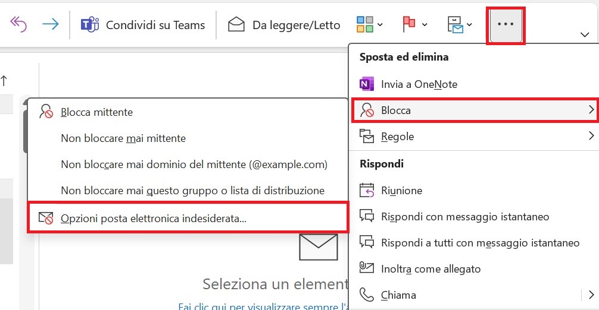Select Non bloccare mai dominio del mittente
The width and height of the screenshot is (599, 310).
(x=194, y=165)
